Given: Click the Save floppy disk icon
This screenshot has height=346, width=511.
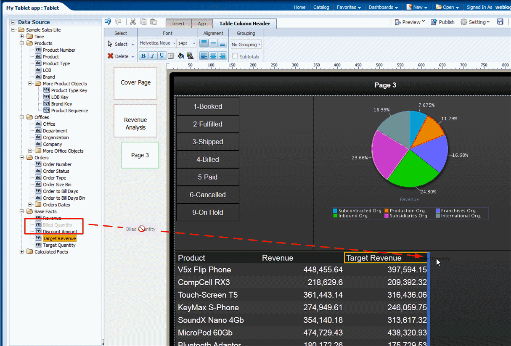Looking at the screenshot, I should pos(500,22).
